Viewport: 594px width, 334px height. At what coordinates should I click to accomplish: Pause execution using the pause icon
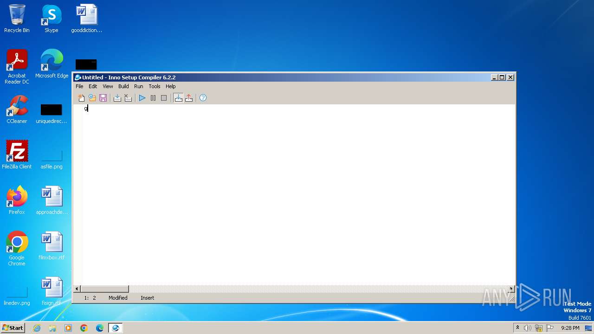tap(153, 98)
